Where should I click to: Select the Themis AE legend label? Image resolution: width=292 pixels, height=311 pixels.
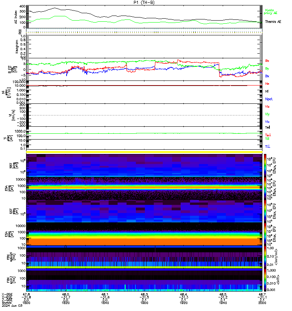(x=273, y=22)
